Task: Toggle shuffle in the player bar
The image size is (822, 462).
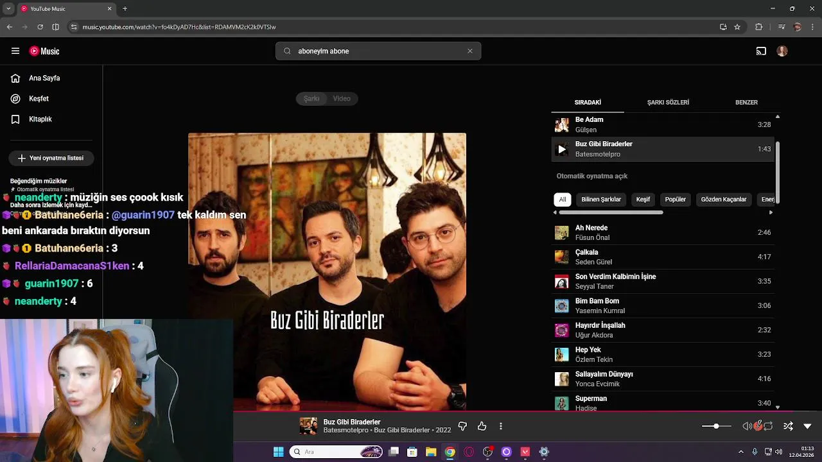Action: [788, 426]
